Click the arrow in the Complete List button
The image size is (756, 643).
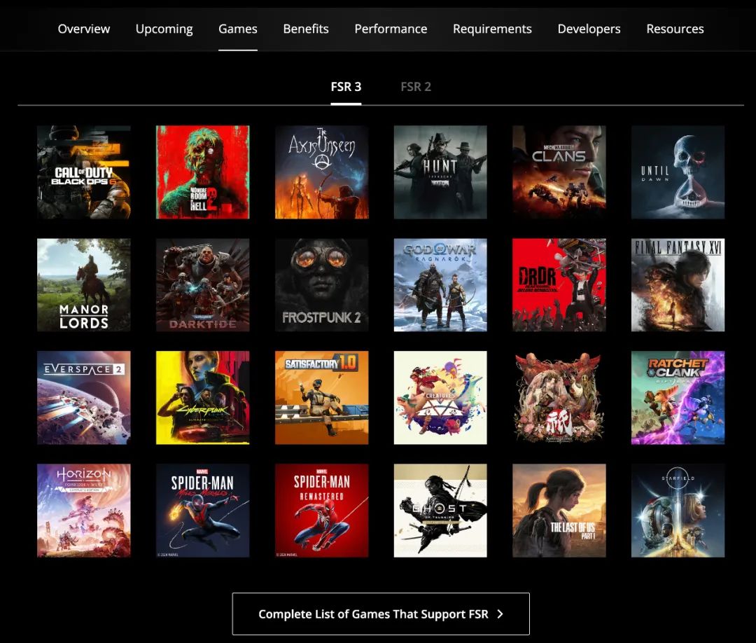click(500, 614)
